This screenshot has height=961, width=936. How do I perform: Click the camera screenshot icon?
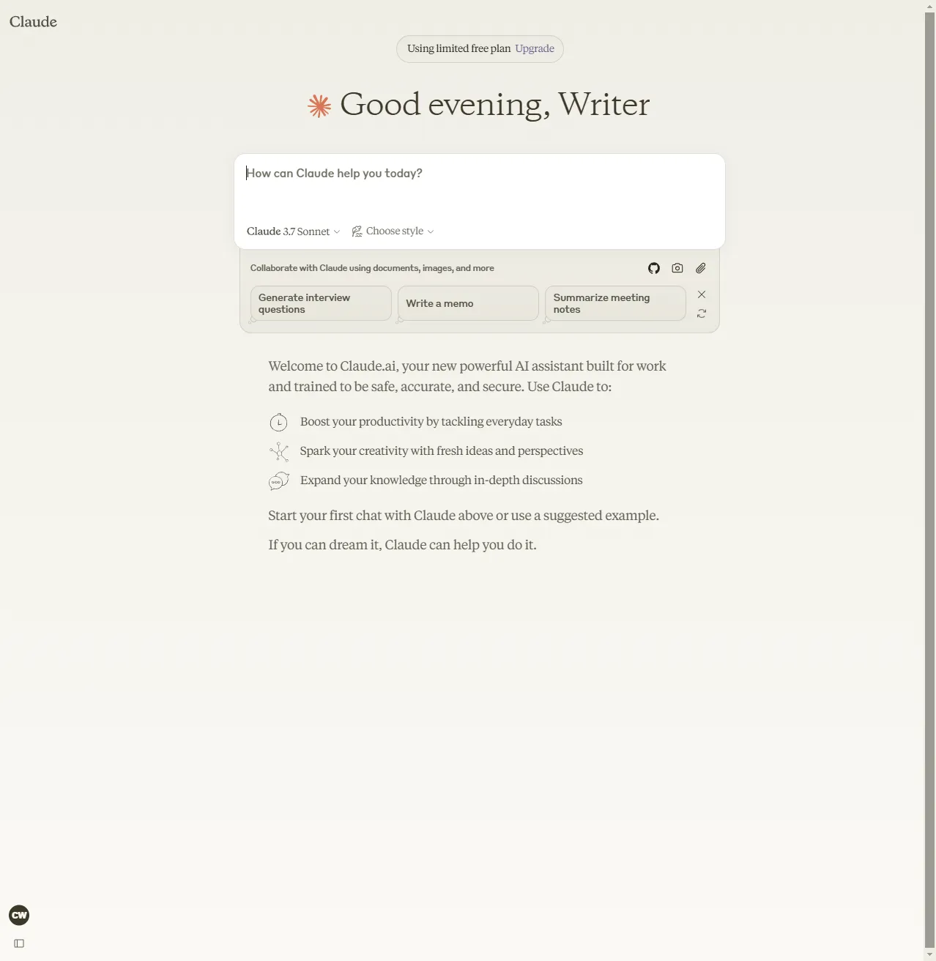(x=677, y=268)
